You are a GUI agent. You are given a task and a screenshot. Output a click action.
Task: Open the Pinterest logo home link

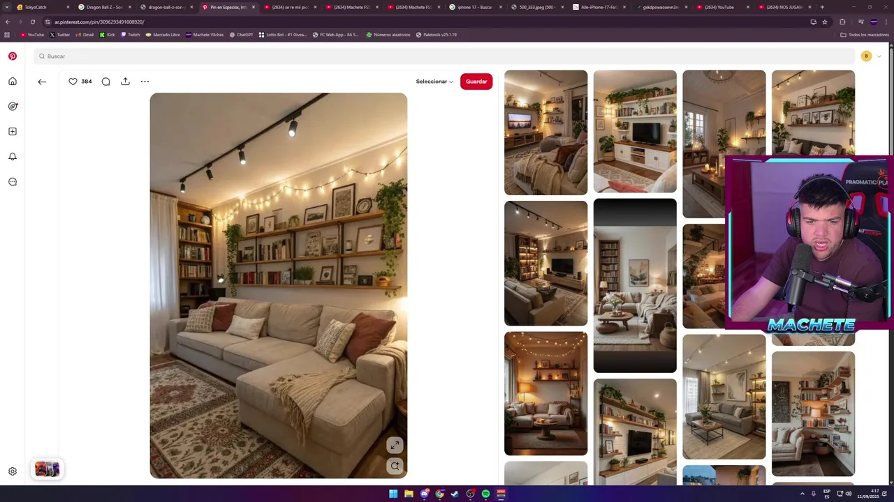(x=13, y=56)
